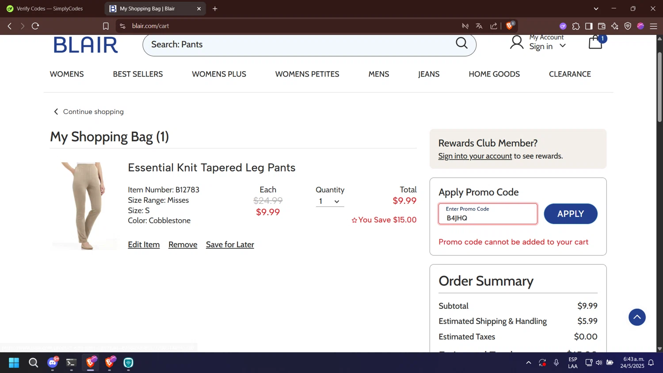This screenshot has width=663, height=373.
Task: Open the BEST SELLERS menu
Action: coord(138,74)
